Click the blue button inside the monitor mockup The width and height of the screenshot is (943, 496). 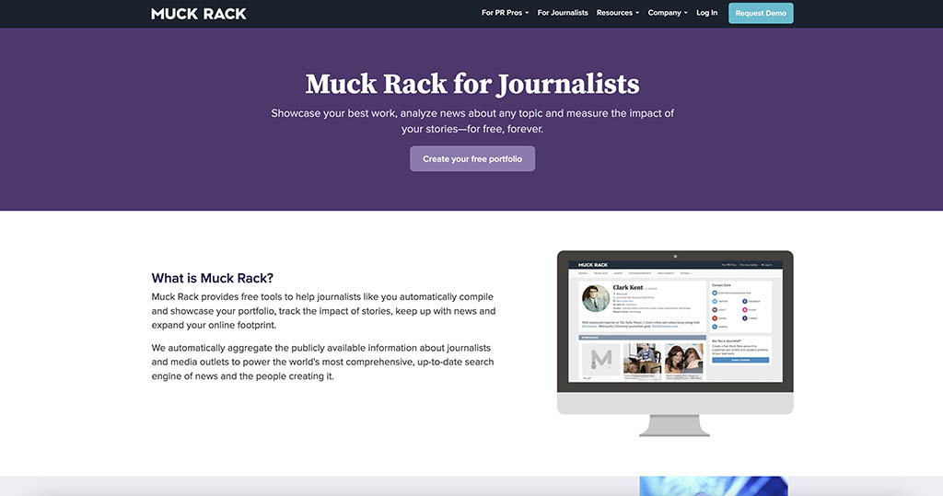point(740,360)
